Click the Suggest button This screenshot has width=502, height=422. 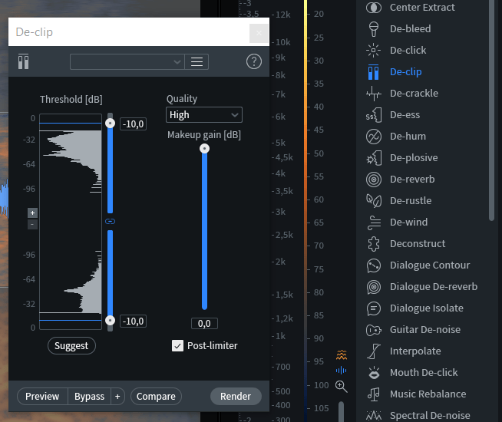click(71, 346)
